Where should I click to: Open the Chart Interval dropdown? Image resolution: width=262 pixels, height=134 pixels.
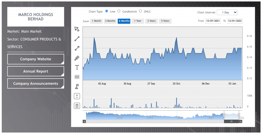click(x=227, y=12)
